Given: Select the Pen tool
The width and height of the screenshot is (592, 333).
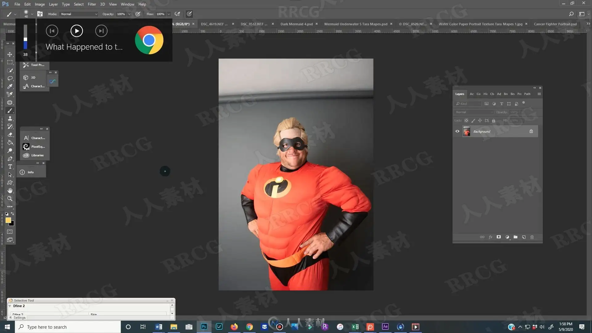Looking at the screenshot, I should (10, 158).
